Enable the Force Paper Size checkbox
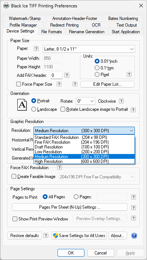147x260 pixels. [x=19, y=84]
